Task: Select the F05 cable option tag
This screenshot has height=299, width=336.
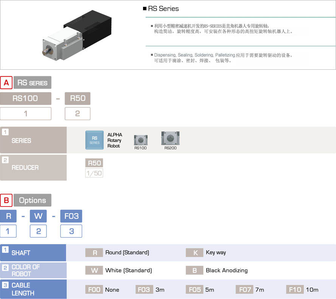Action: coord(194,290)
